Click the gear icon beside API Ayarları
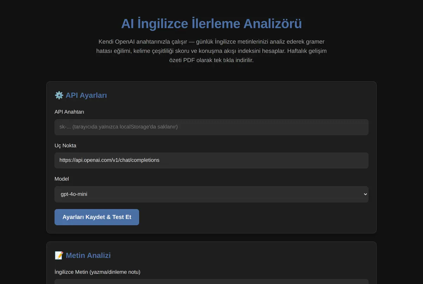The height and width of the screenshot is (284, 423). coord(59,95)
